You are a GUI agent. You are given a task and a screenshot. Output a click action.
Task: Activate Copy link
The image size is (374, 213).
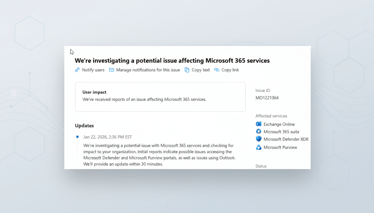point(230,70)
